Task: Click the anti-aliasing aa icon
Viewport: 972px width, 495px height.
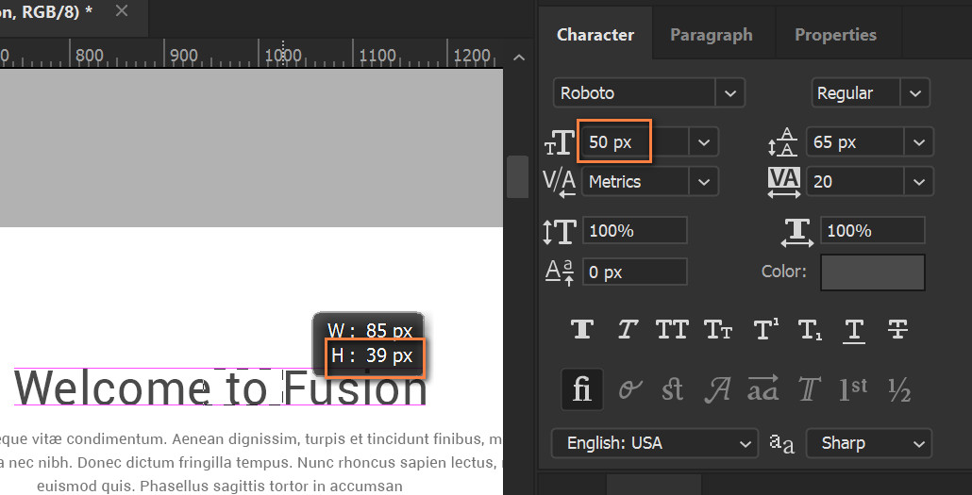Action: point(781,443)
